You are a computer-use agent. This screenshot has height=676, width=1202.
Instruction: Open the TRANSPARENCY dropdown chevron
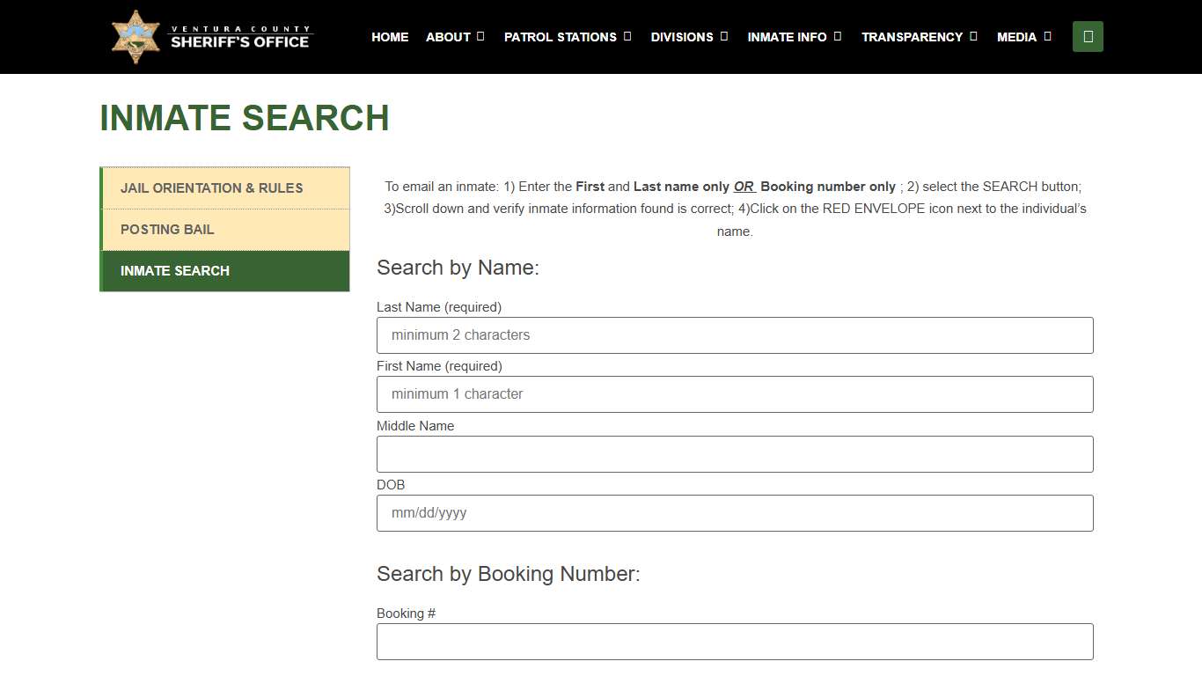[974, 36]
